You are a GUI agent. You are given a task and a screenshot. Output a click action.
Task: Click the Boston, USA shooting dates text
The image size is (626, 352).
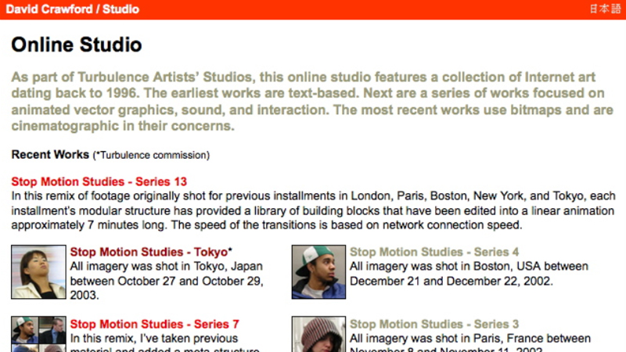469,274
